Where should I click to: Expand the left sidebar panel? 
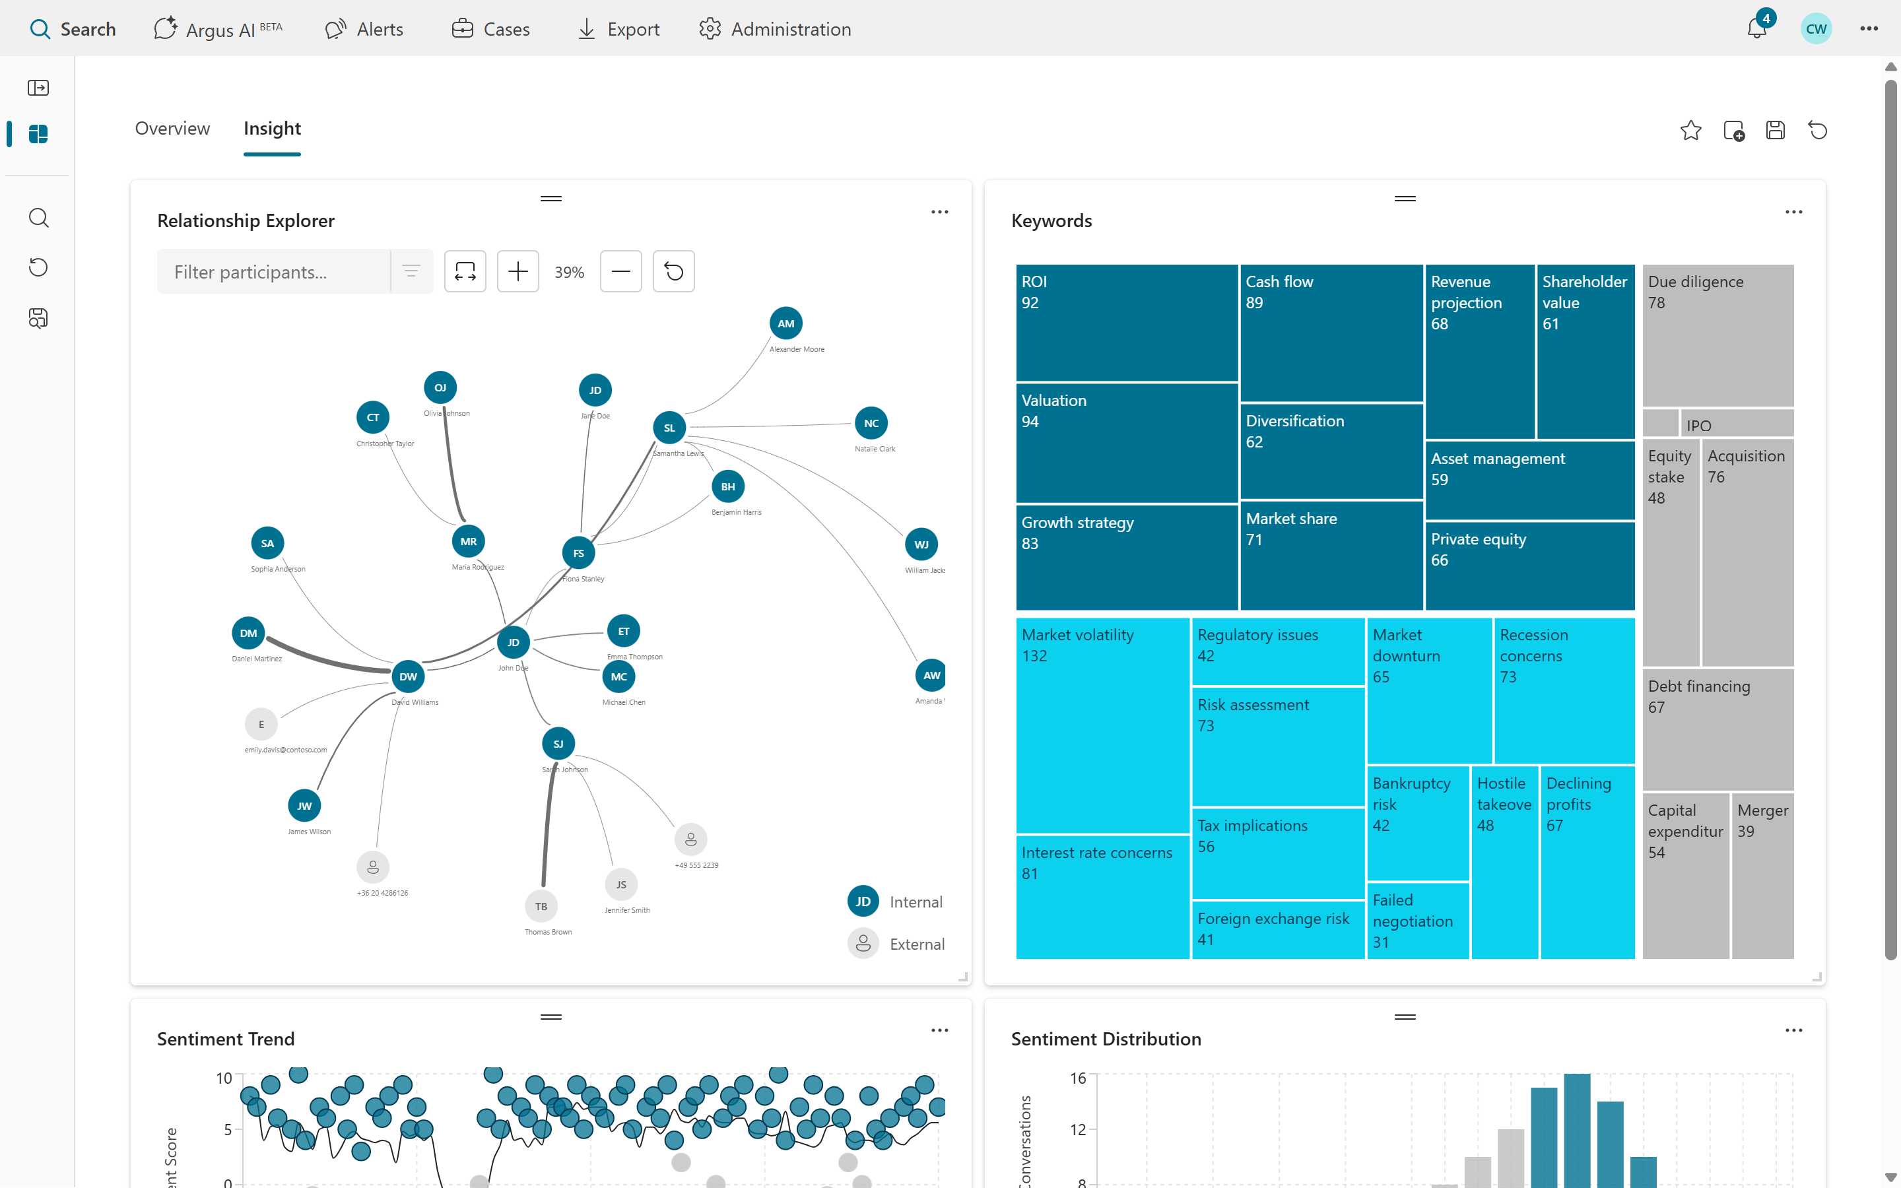click(38, 87)
